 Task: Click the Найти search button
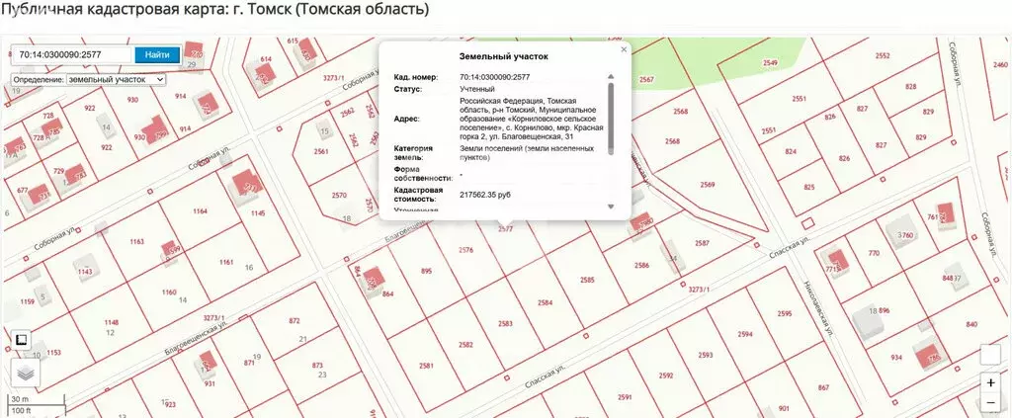tap(157, 54)
